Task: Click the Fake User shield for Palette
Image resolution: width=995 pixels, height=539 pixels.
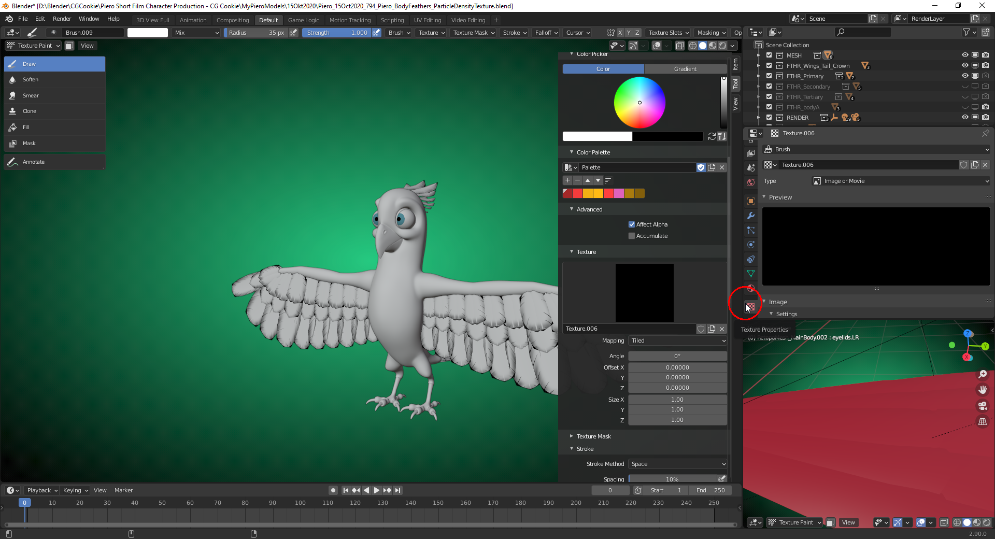Action: coord(701,167)
